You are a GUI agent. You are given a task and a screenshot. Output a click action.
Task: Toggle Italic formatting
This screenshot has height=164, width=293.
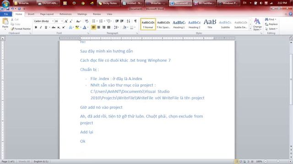pyautogui.click(x=41, y=27)
